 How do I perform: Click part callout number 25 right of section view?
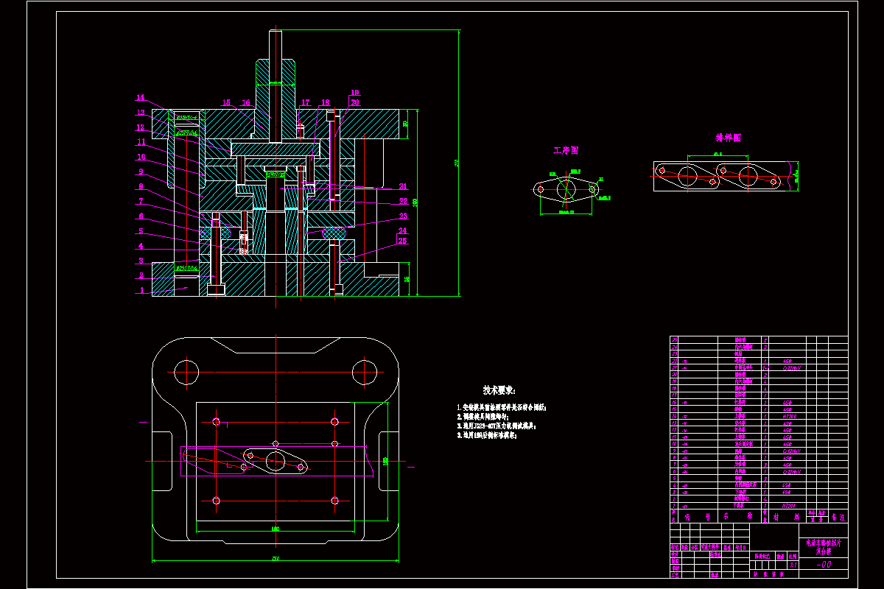[x=403, y=241]
